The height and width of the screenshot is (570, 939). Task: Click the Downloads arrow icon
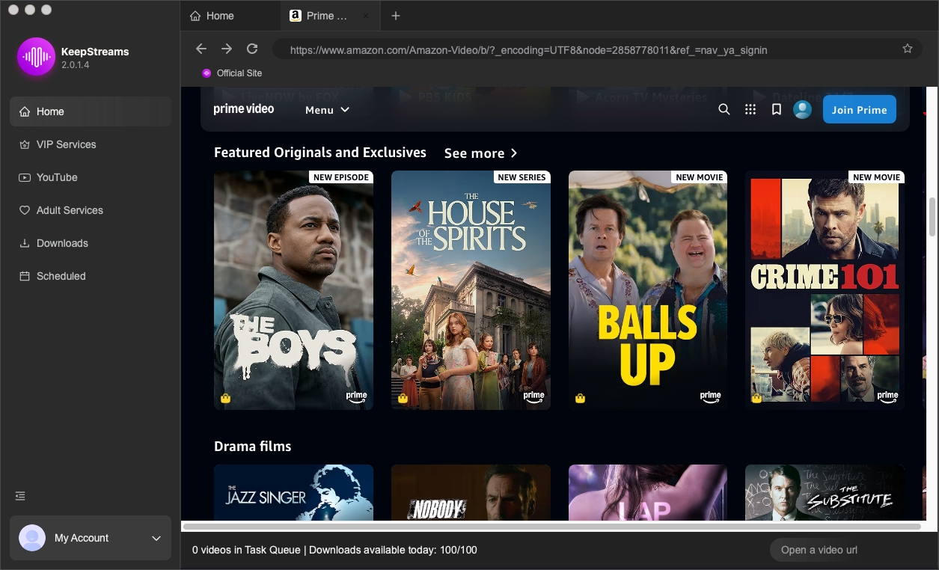tap(25, 243)
